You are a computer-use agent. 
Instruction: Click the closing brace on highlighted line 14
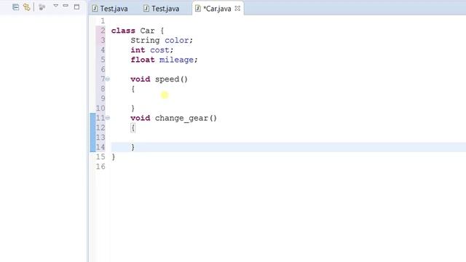(x=133, y=147)
